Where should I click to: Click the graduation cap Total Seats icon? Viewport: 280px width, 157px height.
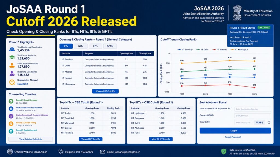(12, 57)
